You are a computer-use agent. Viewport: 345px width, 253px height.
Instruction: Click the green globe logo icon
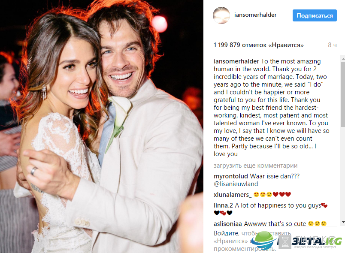[x=263, y=240]
